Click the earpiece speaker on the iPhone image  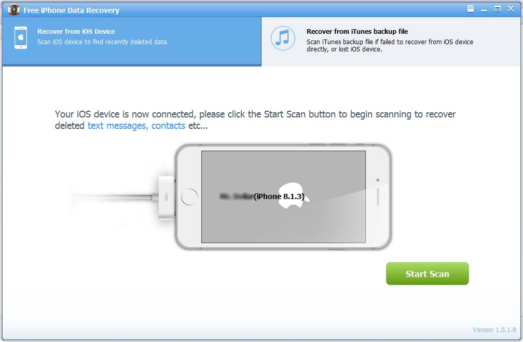pos(378,196)
